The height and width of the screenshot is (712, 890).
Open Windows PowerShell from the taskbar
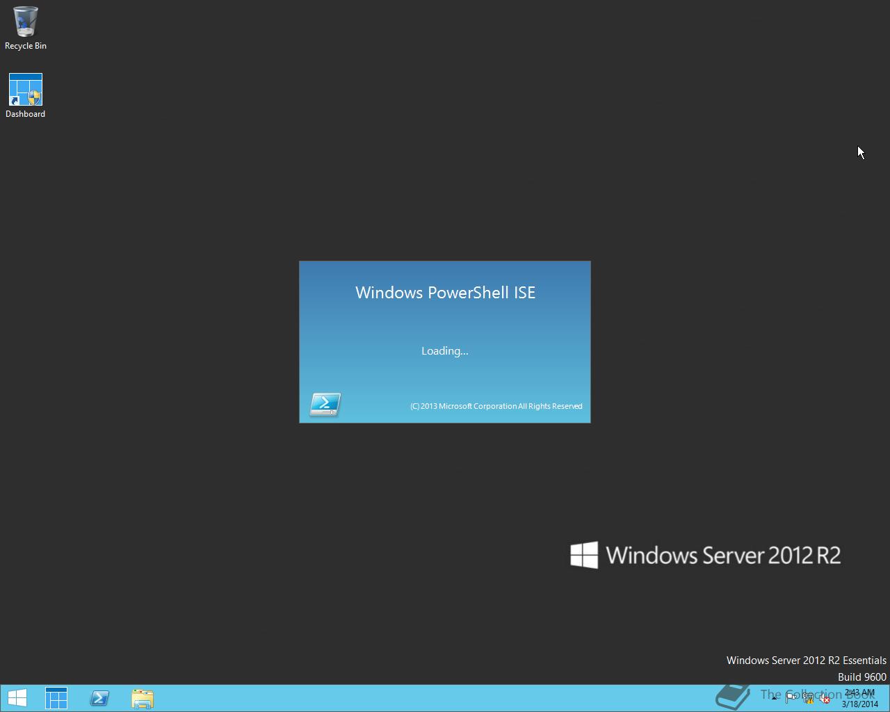(x=99, y=698)
